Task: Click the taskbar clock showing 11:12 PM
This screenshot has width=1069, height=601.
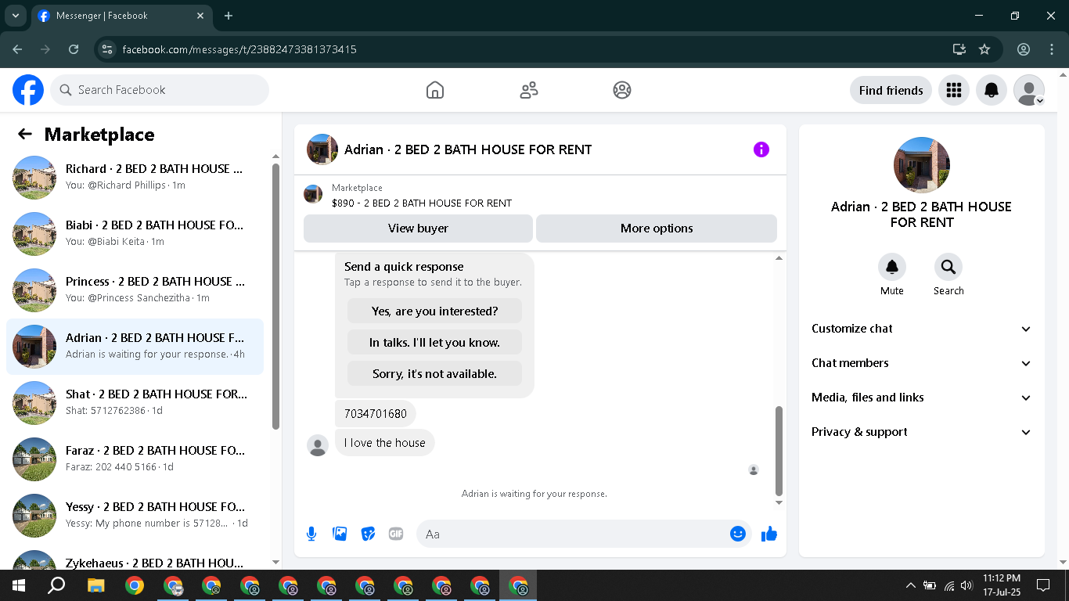Action: pyautogui.click(x=1002, y=585)
